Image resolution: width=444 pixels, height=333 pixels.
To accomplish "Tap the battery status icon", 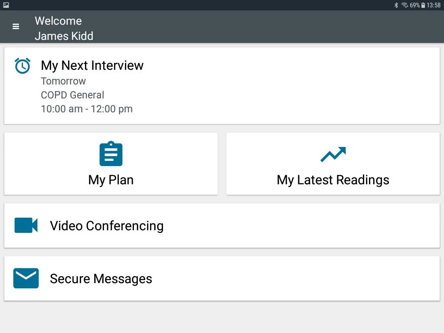I will (423, 5).
